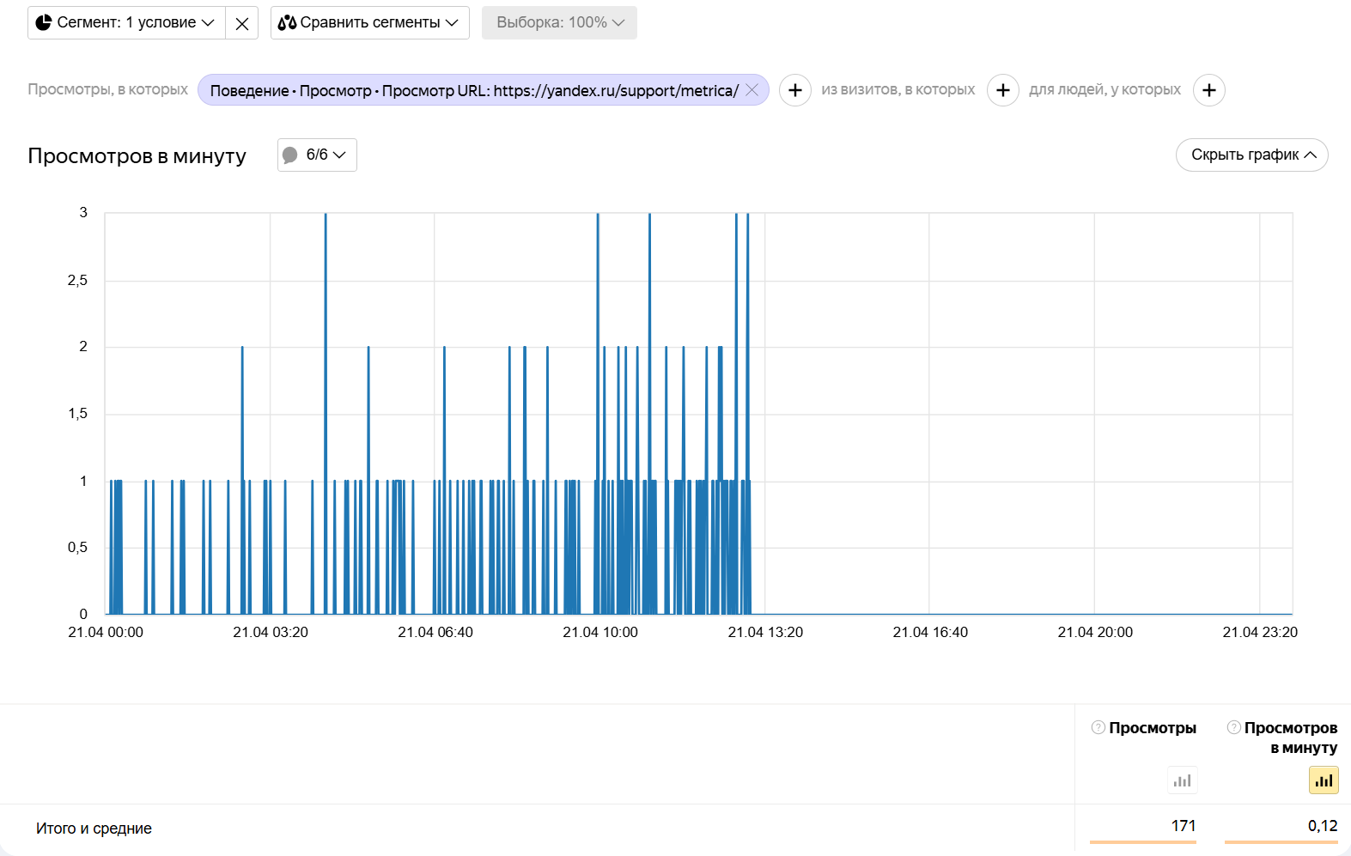
Task: Collapse chart with Скрыть график
Action: coord(1251,155)
